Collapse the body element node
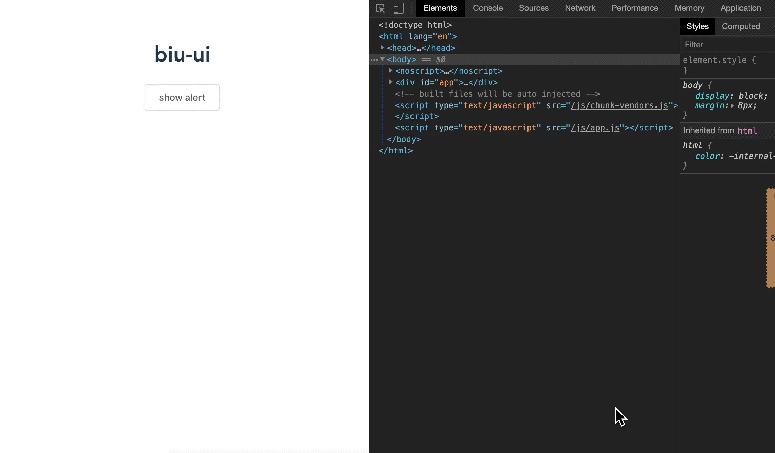The height and width of the screenshot is (453, 775). point(382,59)
